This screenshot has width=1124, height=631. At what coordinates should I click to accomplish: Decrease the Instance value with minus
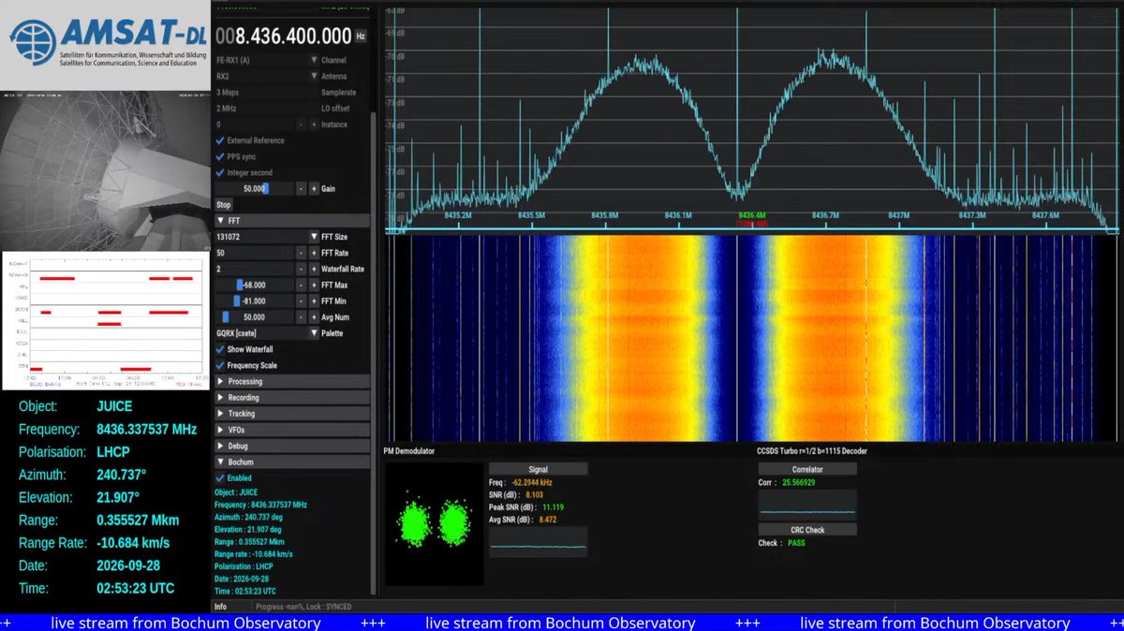[301, 125]
